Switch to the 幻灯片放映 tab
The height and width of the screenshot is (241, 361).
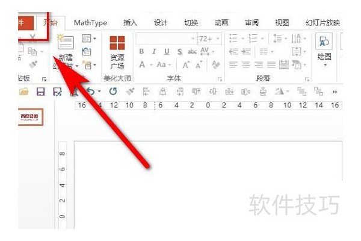coord(322,23)
